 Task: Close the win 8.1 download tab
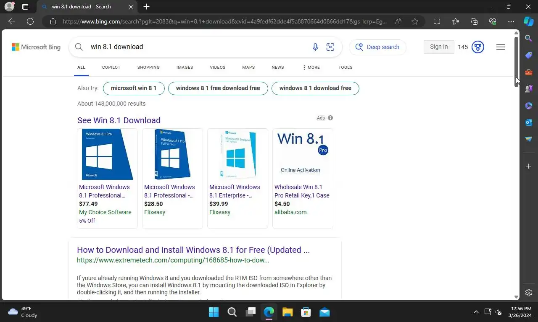131,7
